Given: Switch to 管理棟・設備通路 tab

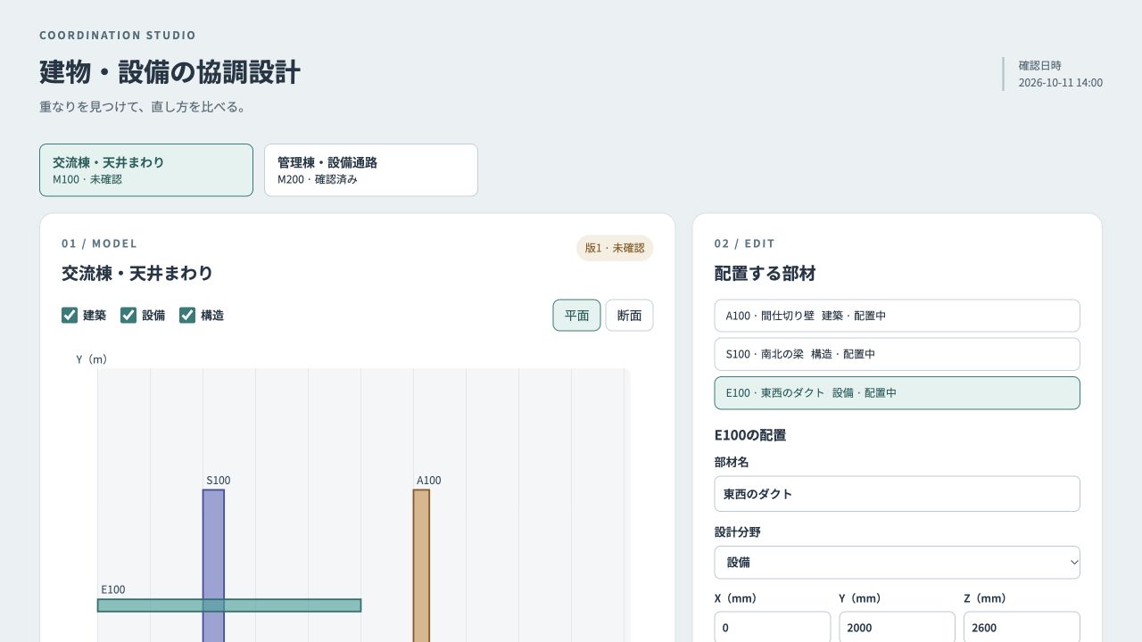Looking at the screenshot, I should pos(371,170).
